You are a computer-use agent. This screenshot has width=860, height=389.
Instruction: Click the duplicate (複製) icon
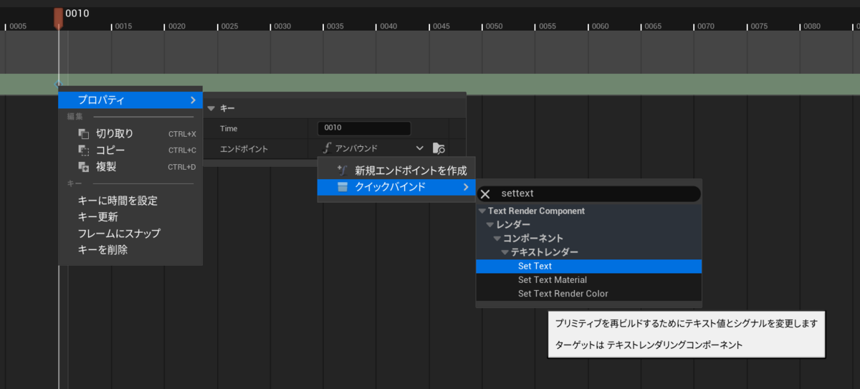pyautogui.click(x=83, y=167)
